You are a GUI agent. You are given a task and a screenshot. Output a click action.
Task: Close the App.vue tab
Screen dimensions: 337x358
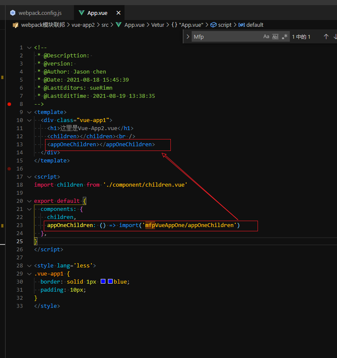(x=119, y=13)
